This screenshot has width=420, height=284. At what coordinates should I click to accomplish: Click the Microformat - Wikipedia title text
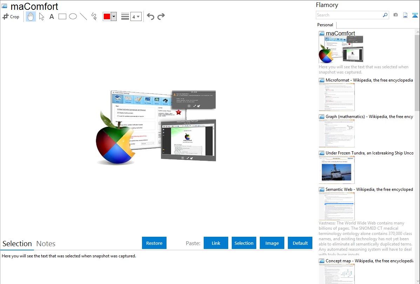(369, 80)
